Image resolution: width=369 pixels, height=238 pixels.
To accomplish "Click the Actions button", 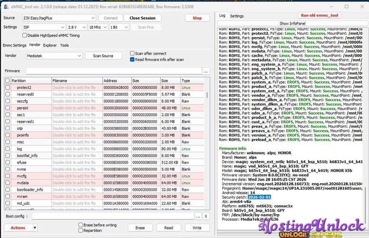I will 18,228.
